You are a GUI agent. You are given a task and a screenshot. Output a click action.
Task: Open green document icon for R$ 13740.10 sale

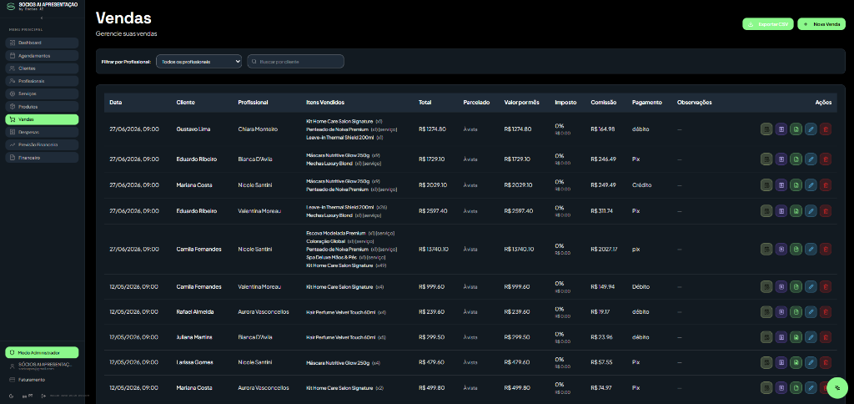point(796,249)
